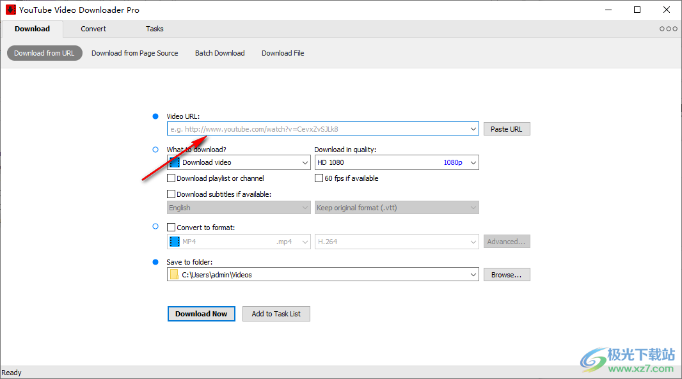Close the YouTube Video Downloader Pro window

point(667,10)
